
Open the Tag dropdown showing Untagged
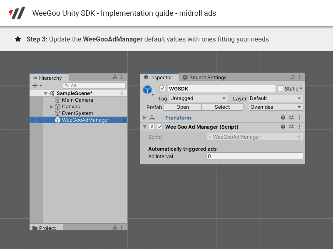[198, 98]
